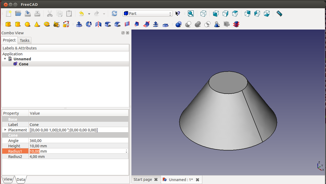This screenshot has height=184, width=326.
Task: Mirror the selected shape
Action: (x=98, y=24)
